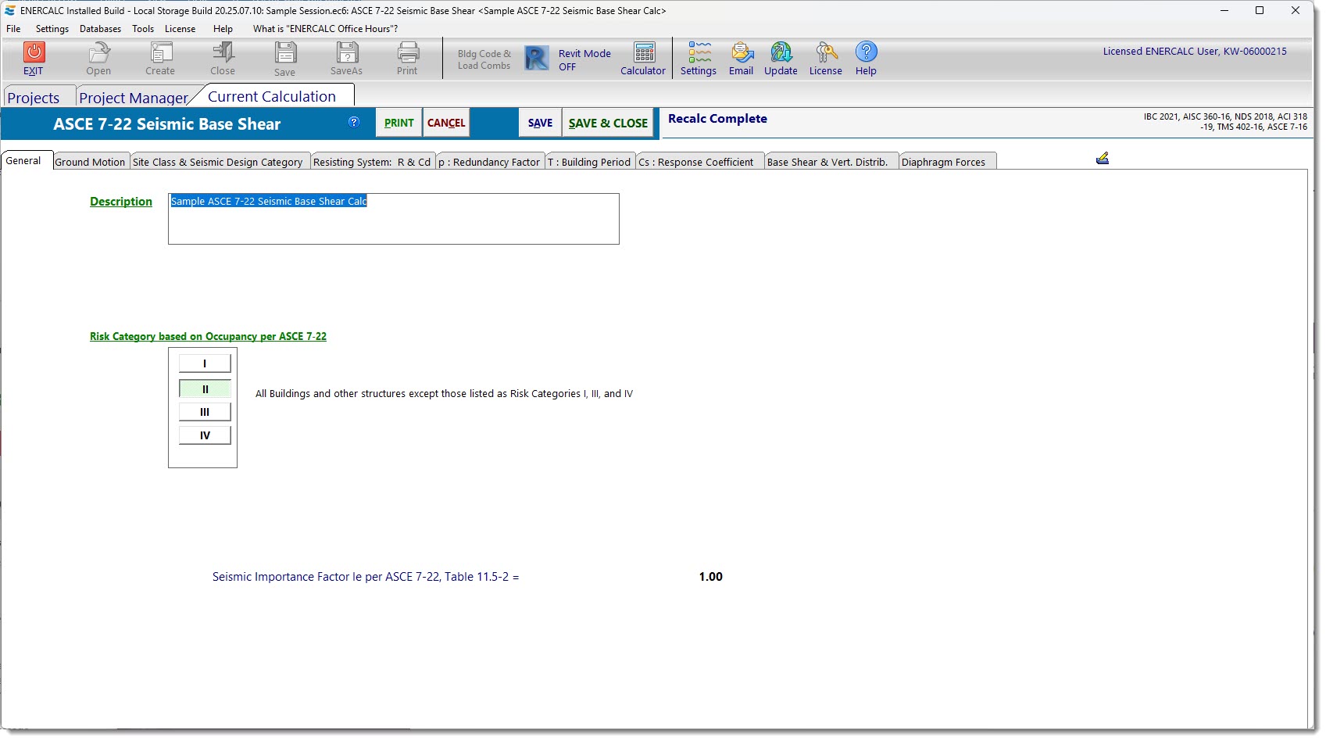Open the Calculator tool
Screen dimensions: 1326x741
(644, 53)
